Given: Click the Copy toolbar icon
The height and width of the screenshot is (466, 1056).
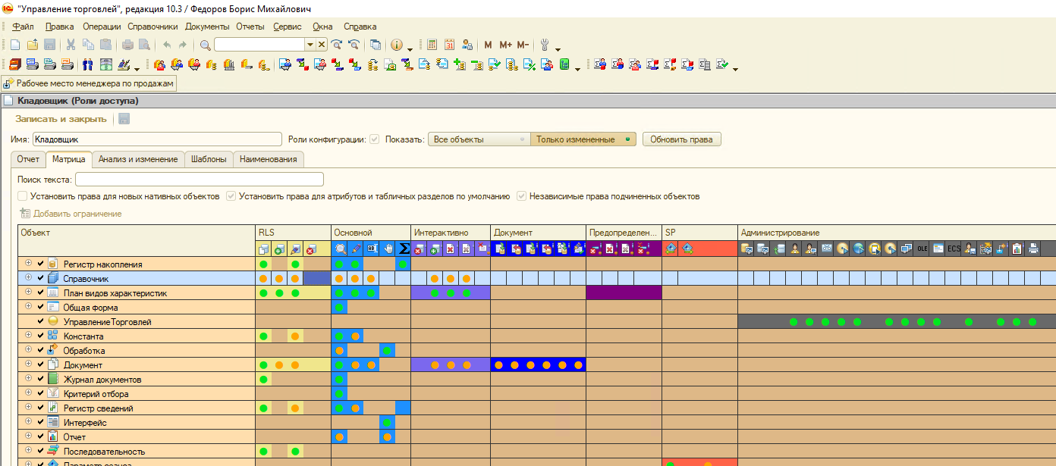Looking at the screenshot, I should tap(88, 45).
